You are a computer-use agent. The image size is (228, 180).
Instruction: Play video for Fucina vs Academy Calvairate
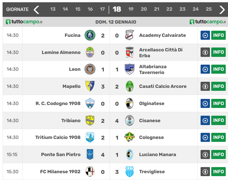pyautogui.click(x=205, y=35)
